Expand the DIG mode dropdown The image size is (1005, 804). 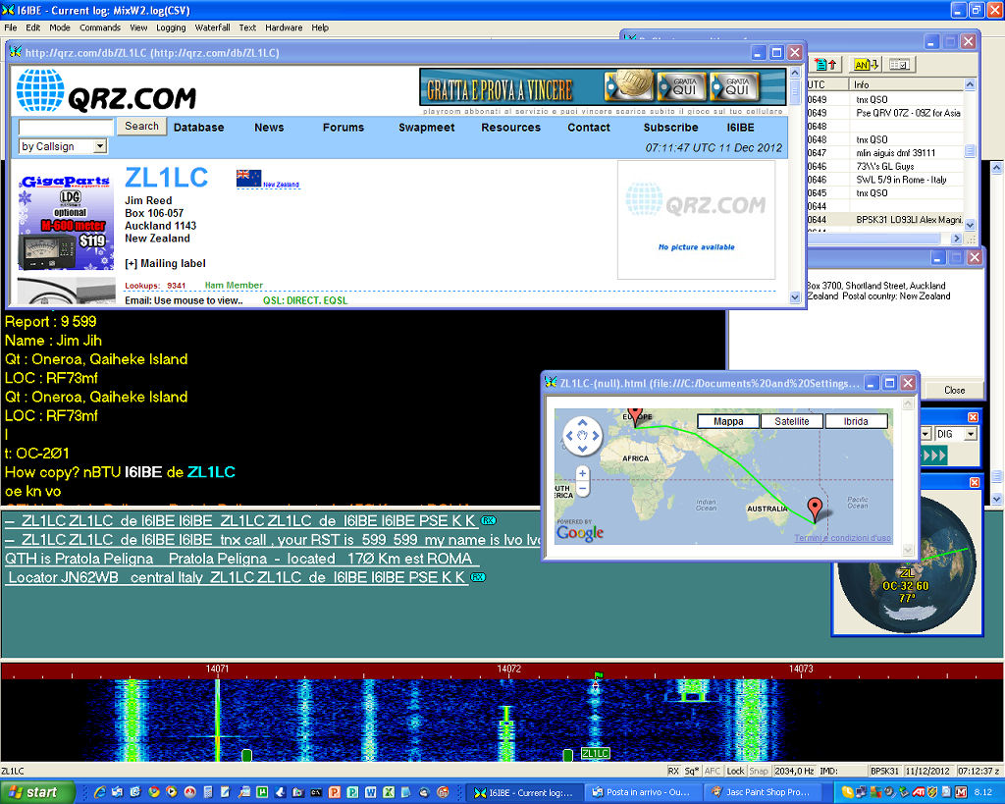pyautogui.click(x=973, y=433)
